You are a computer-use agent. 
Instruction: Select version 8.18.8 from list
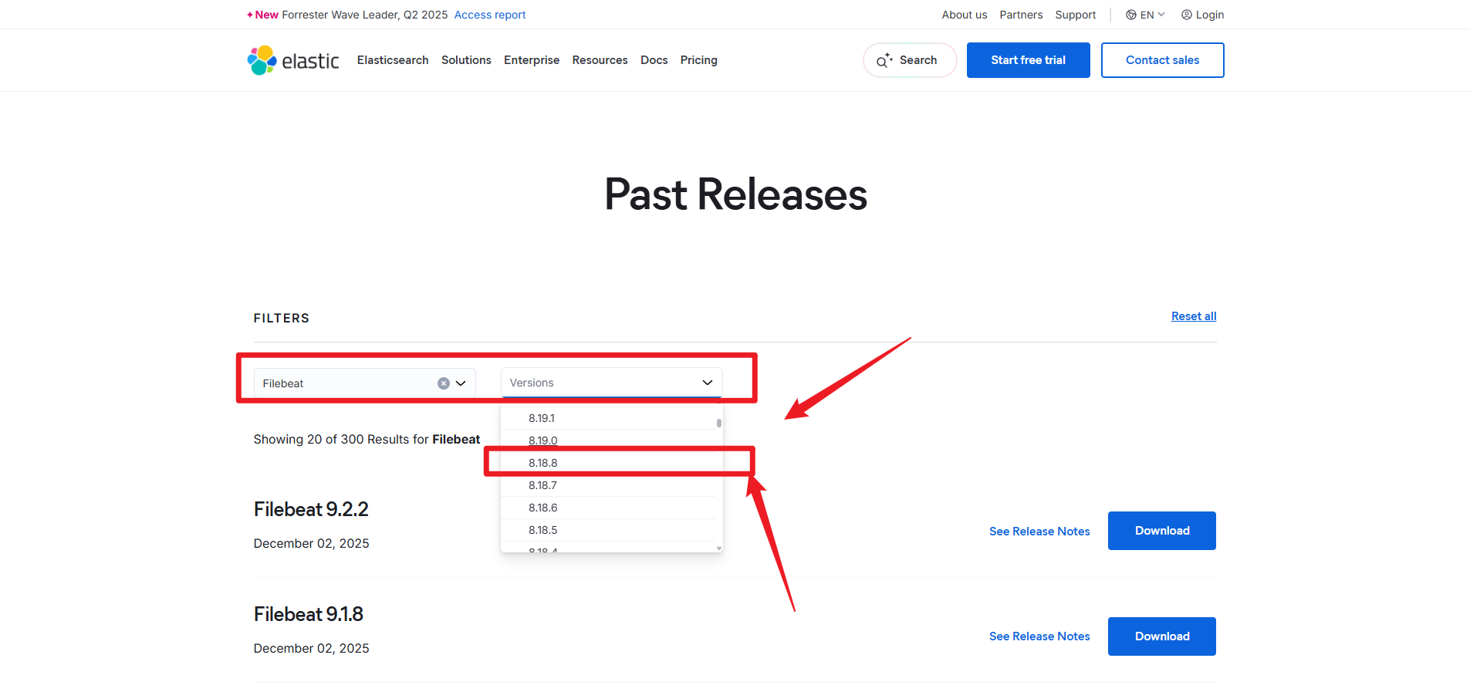[x=609, y=463]
